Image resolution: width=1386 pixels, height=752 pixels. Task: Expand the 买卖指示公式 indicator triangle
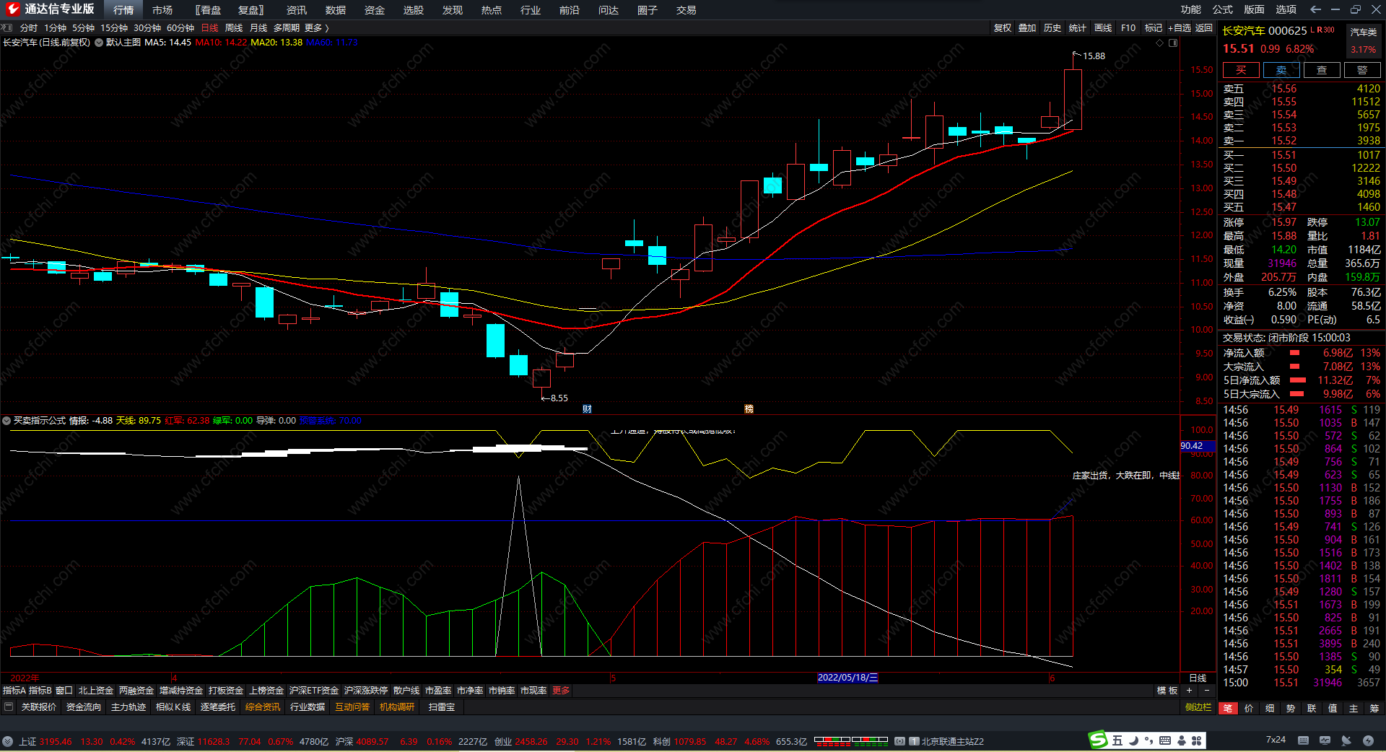click(6, 421)
